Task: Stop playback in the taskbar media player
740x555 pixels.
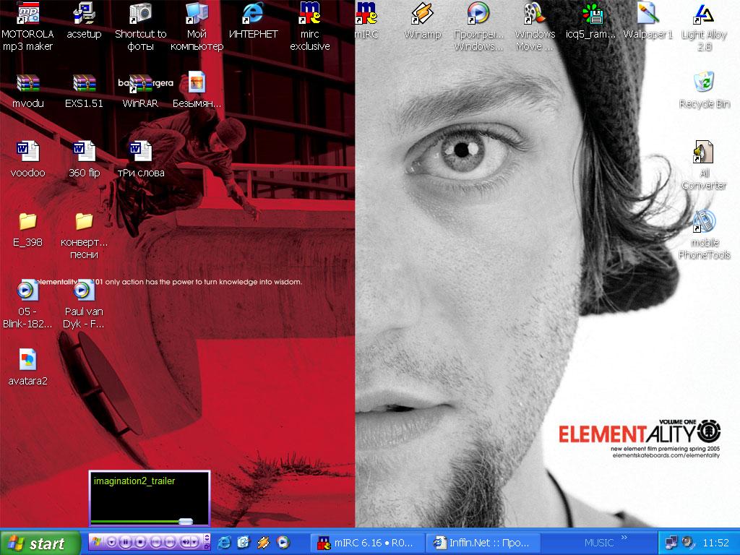Action: pos(140,542)
